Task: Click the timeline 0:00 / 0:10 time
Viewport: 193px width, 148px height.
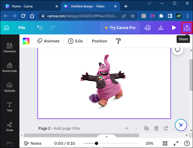Action: point(65,143)
